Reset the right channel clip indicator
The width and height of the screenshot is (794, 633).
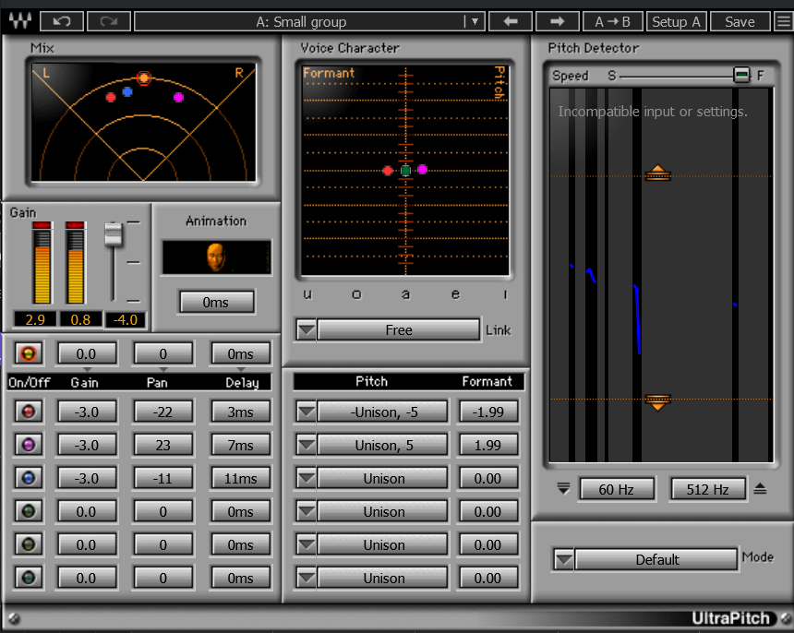pos(75,225)
